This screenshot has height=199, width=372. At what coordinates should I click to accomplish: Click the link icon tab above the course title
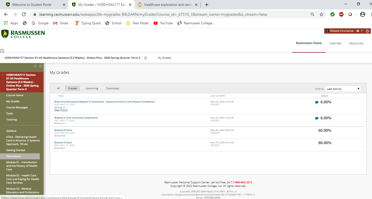tap(2, 51)
